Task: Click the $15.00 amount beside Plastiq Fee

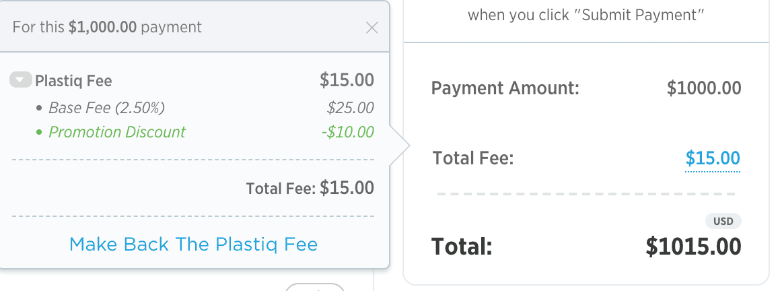Action: pos(347,81)
